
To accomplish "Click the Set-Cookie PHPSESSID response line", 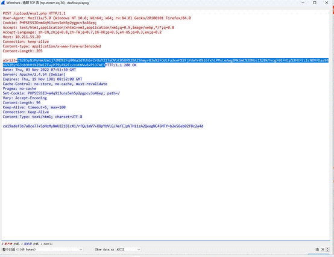I will pos(61,93).
